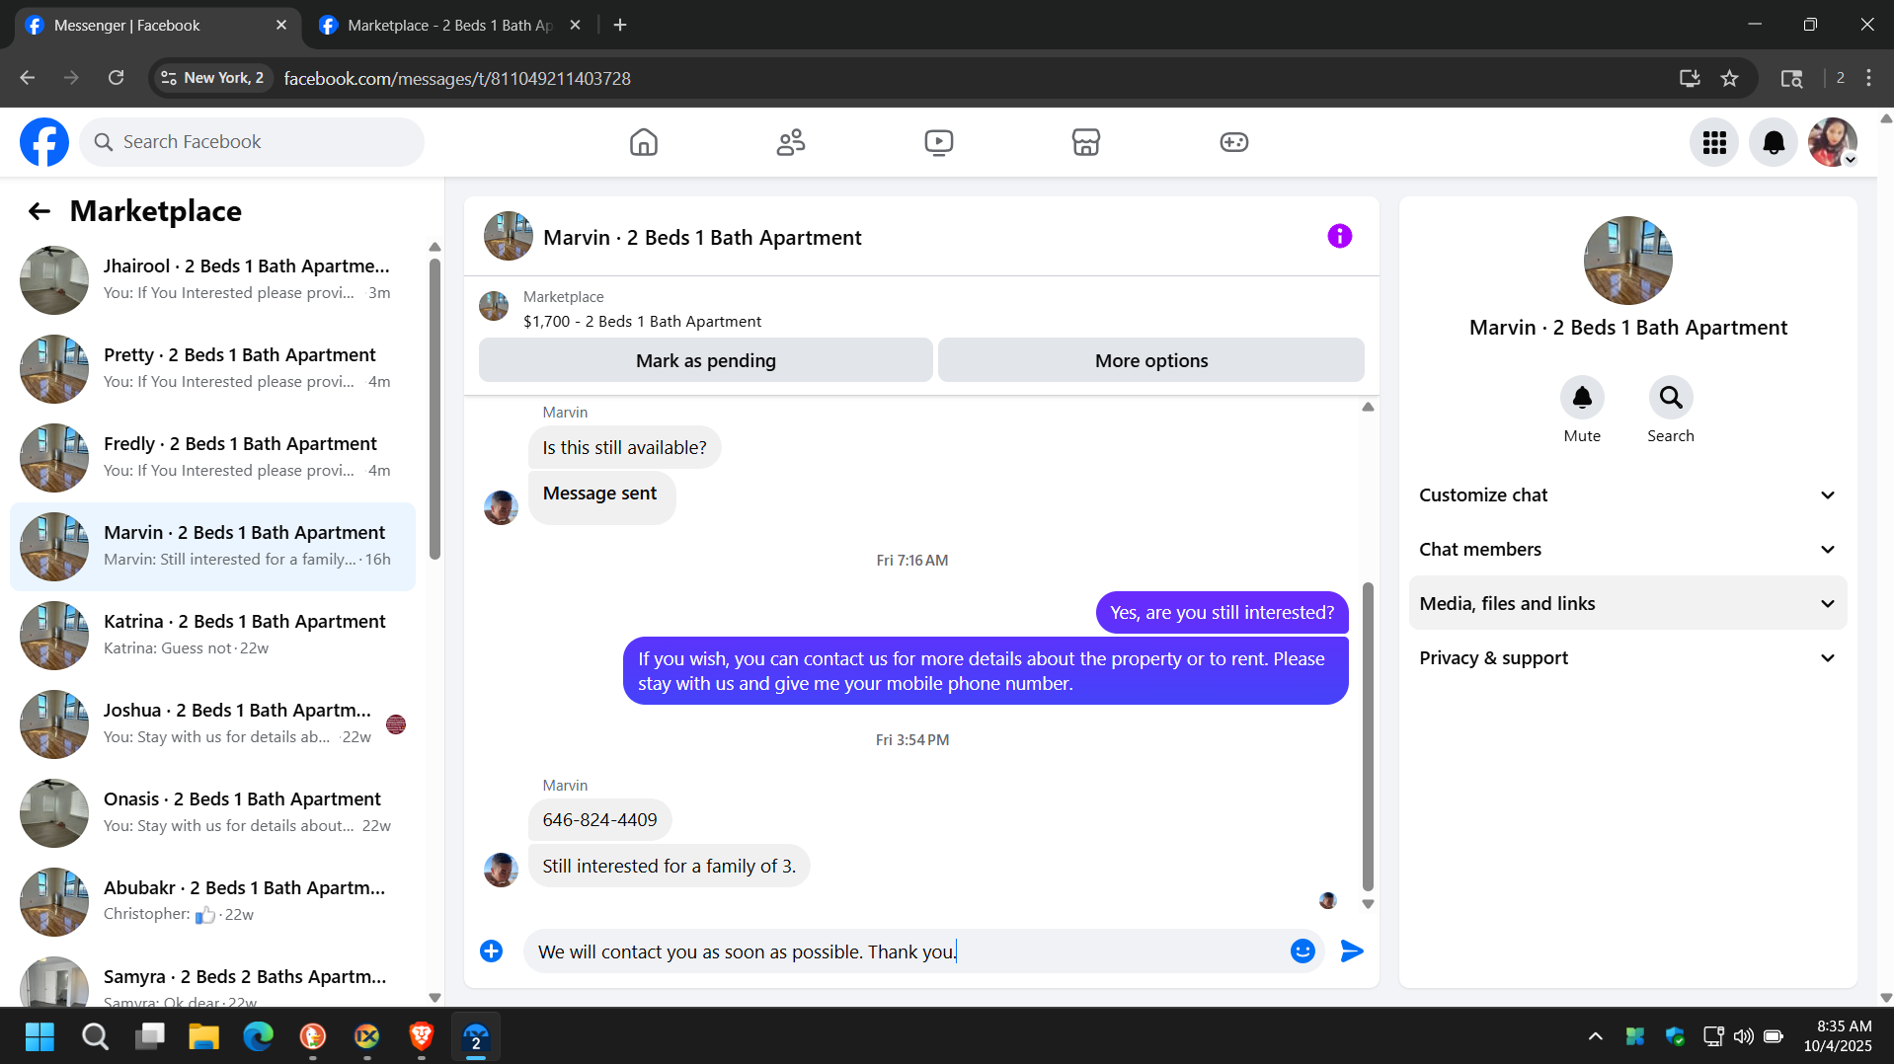The image size is (1894, 1064).
Task: Open Abubakr conversation
Action: [212, 901]
